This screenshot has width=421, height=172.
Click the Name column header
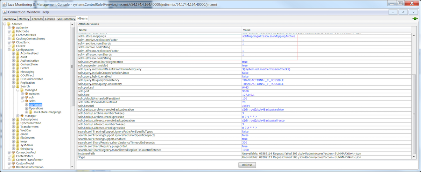pos(159,30)
